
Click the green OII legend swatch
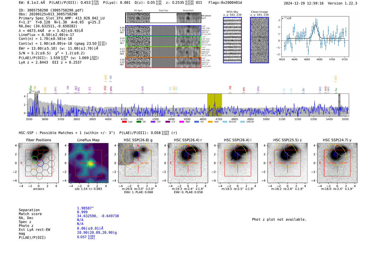coord(139,122)
